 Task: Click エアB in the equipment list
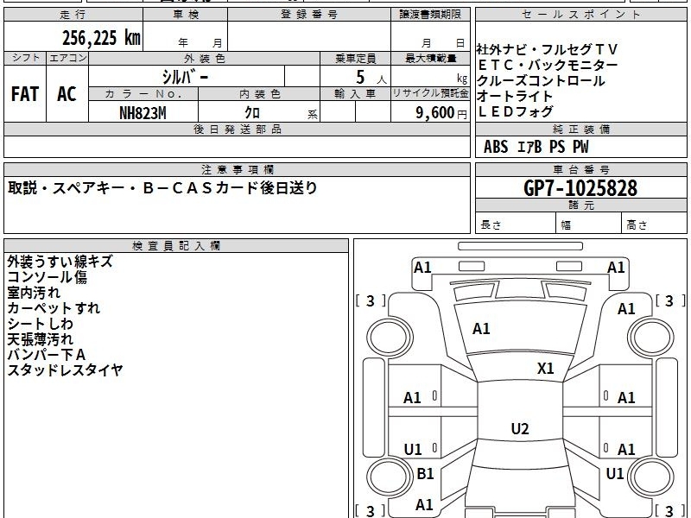(x=529, y=147)
